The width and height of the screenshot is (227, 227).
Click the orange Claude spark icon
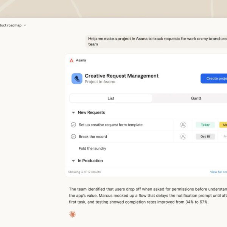pos(73,214)
